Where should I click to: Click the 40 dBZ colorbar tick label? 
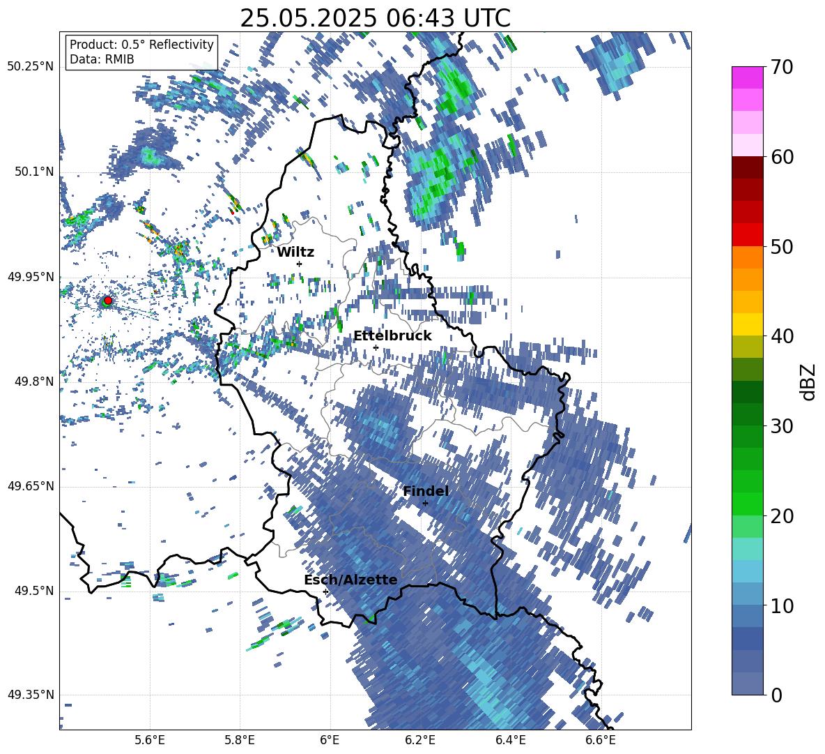click(x=781, y=336)
